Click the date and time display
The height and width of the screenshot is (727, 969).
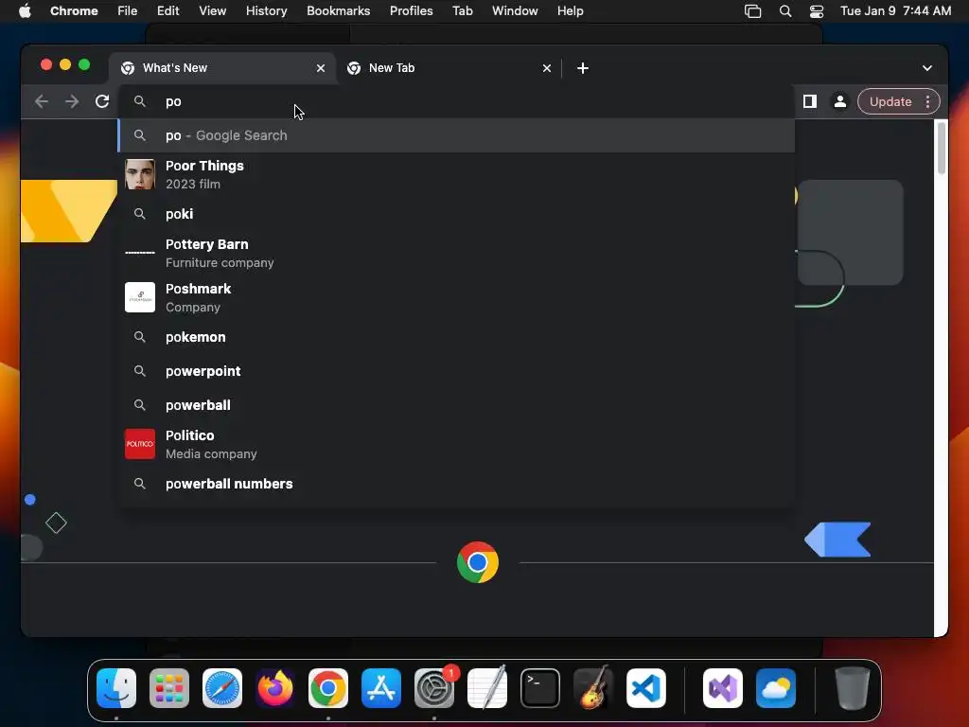pyautogui.click(x=895, y=10)
